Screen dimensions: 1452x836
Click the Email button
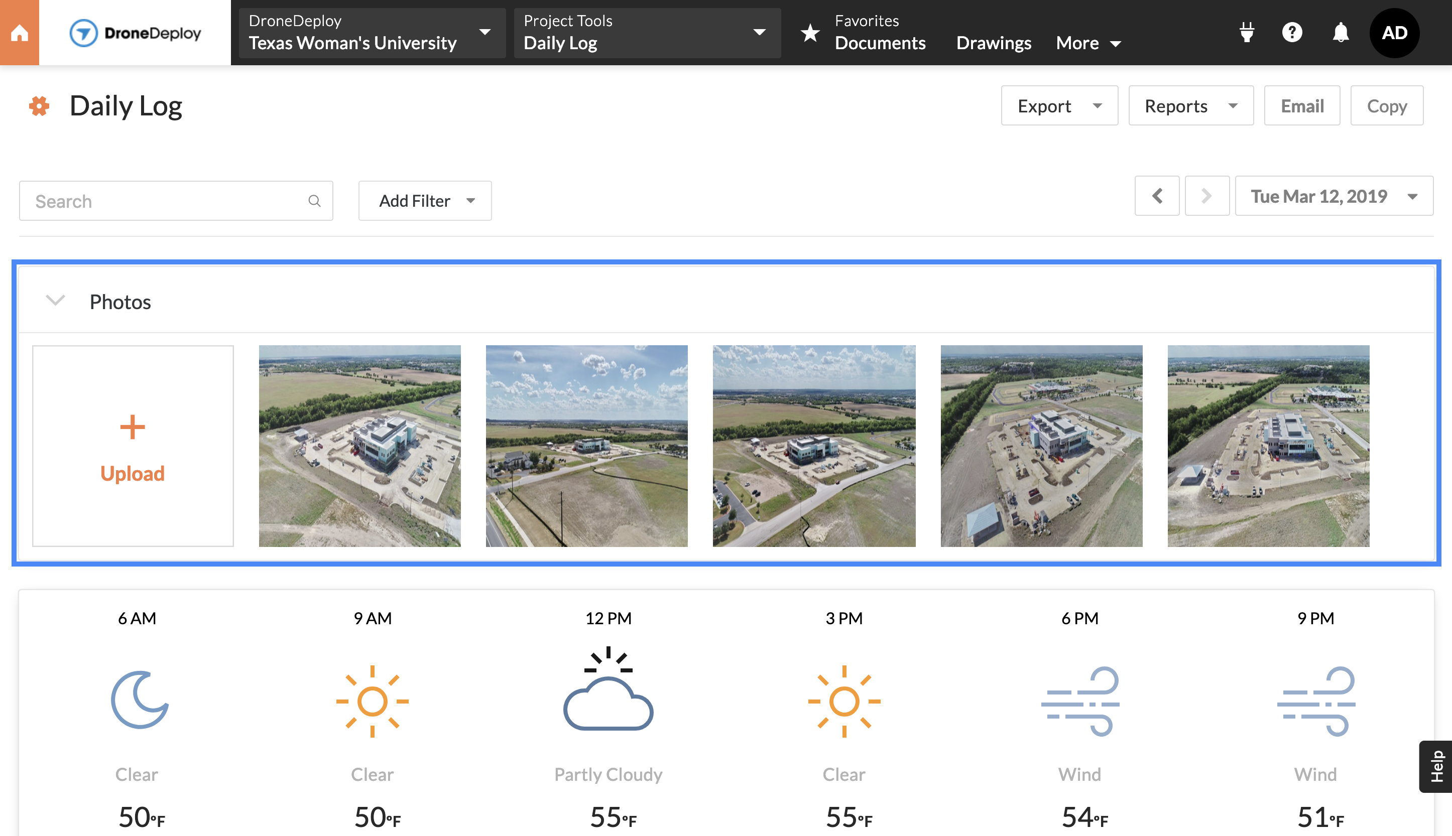tap(1301, 104)
